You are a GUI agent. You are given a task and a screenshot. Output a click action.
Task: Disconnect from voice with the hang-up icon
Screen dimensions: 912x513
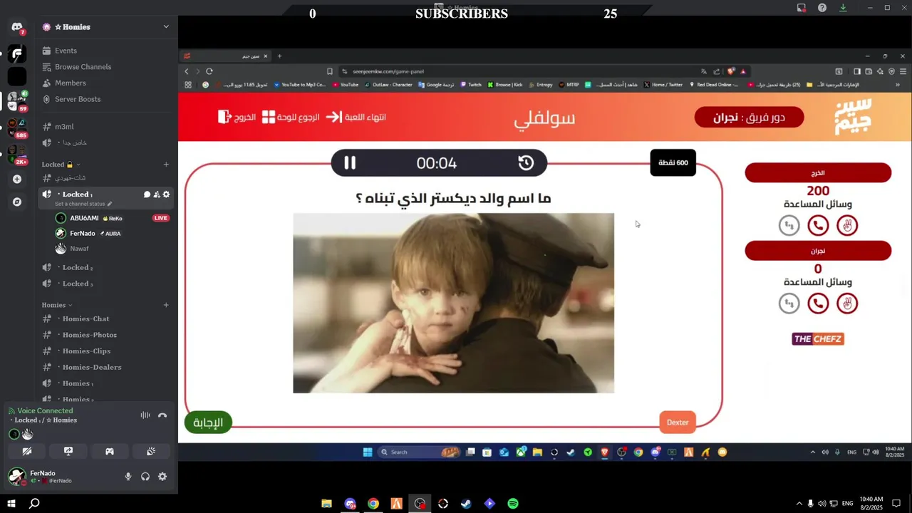point(162,415)
